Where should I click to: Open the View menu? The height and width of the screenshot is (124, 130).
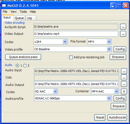click(x=13, y=12)
